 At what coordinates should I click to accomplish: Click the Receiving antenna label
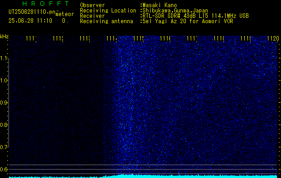pos(107,21)
